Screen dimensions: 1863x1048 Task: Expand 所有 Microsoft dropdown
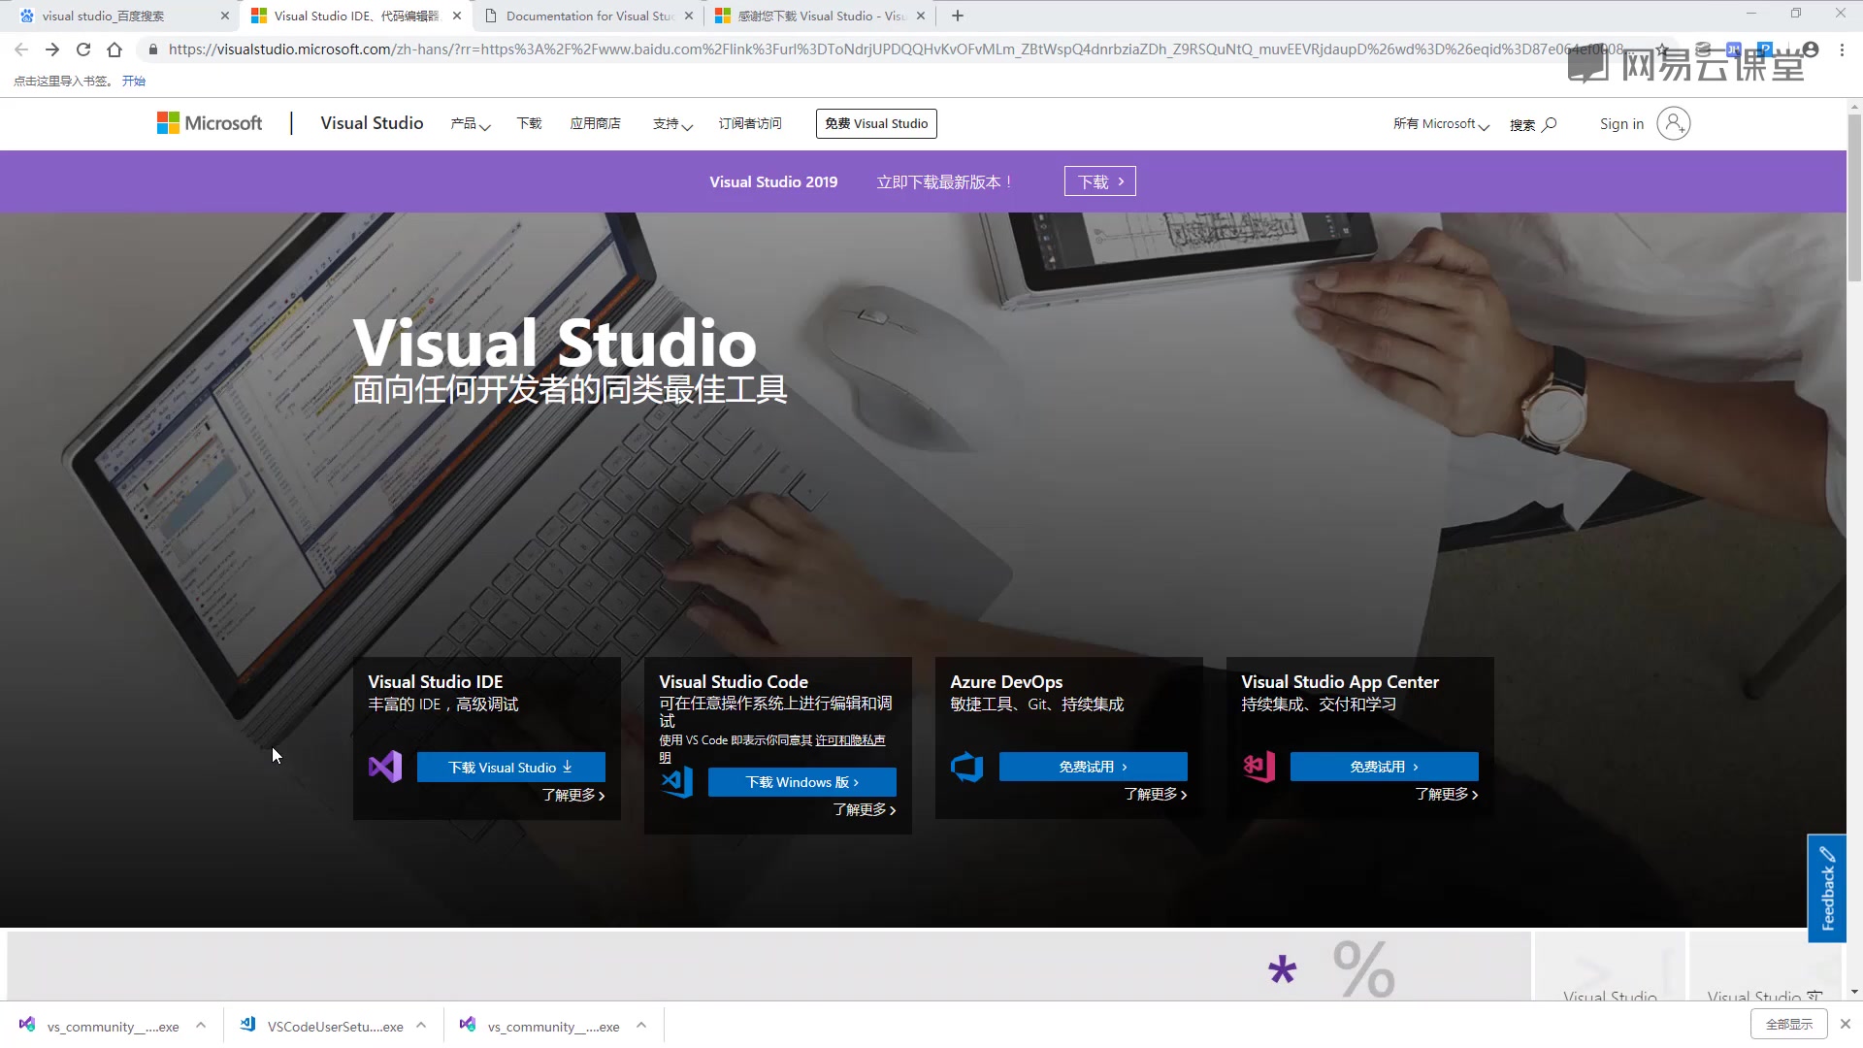coord(1441,124)
